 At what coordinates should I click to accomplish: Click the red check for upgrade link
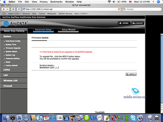[x=66, y=52]
